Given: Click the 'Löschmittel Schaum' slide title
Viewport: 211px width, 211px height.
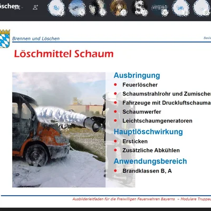Looking at the screenshot, I should coord(64,54).
